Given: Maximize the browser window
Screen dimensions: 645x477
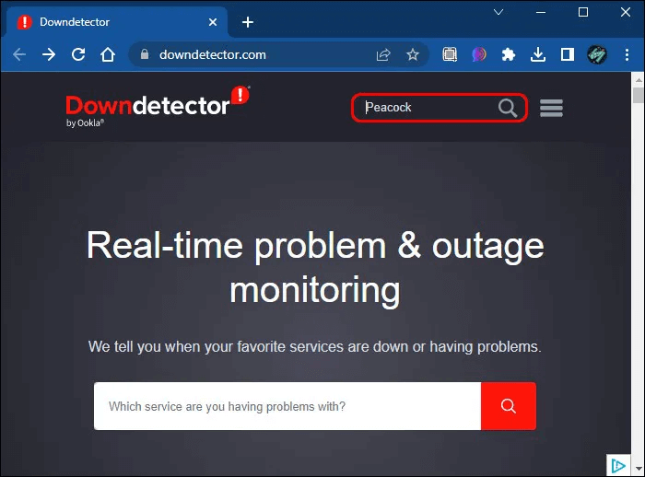Looking at the screenshot, I should 583,12.
